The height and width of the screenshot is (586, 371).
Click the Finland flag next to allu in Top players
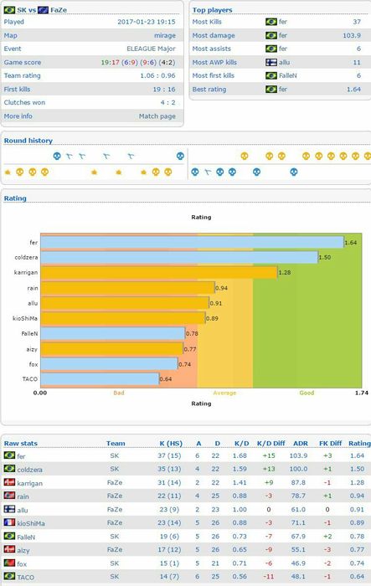tap(271, 63)
